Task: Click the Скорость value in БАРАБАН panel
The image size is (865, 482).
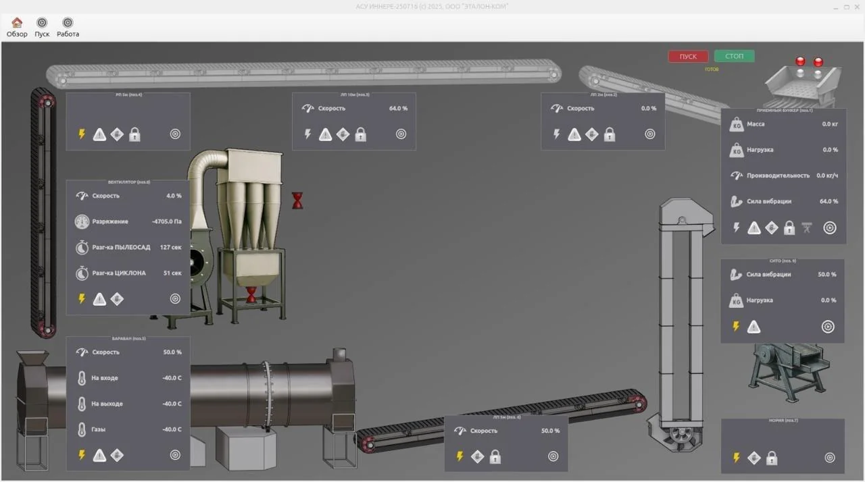Action: click(x=172, y=352)
